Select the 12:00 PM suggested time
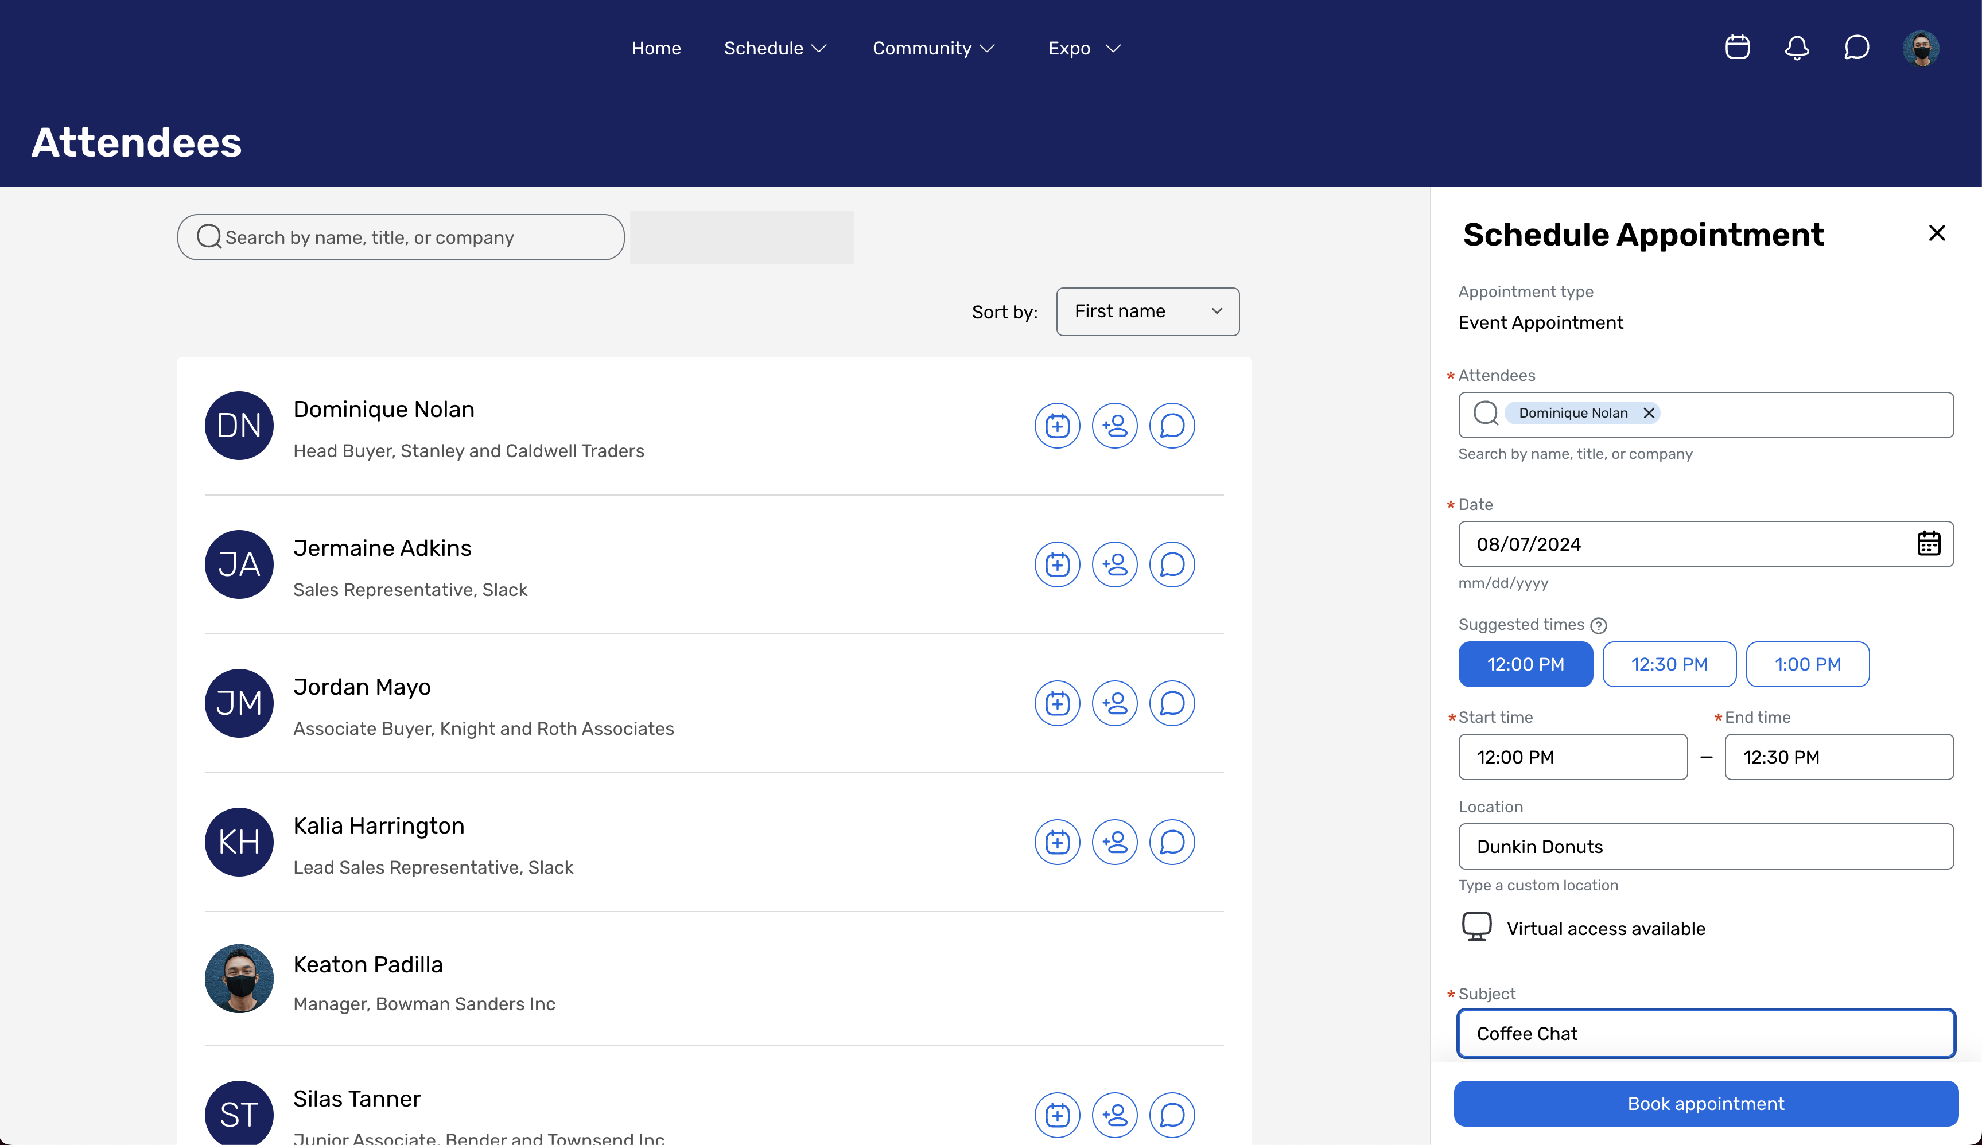This screenshot has width=1982, height=1145. pos(1525,664)
